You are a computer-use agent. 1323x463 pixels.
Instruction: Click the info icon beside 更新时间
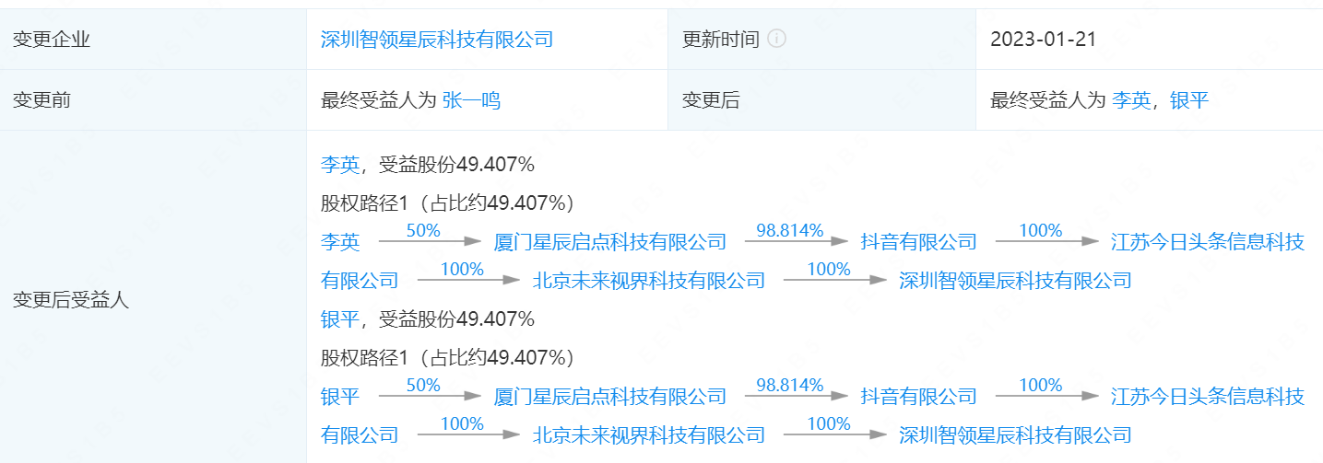point(777,39)
